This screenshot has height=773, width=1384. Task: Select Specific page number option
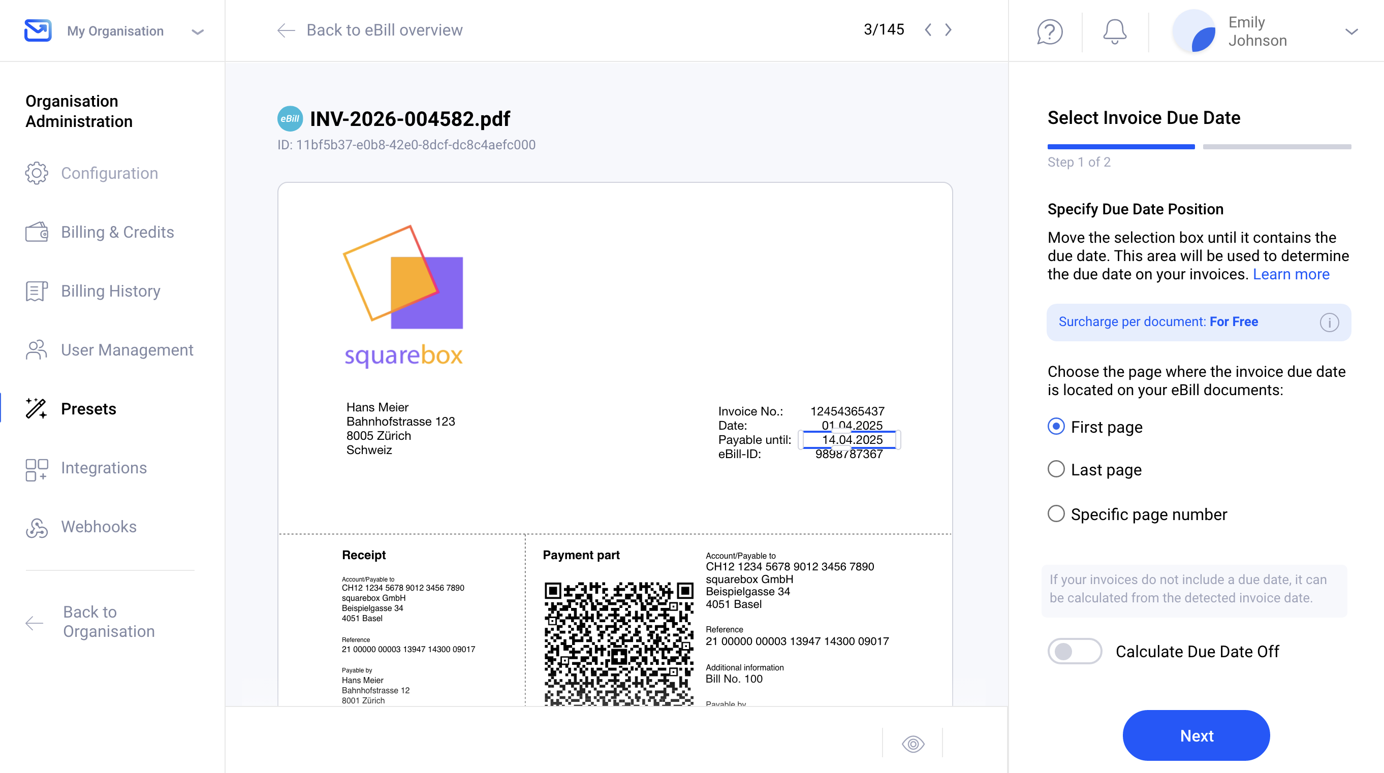1056,513
